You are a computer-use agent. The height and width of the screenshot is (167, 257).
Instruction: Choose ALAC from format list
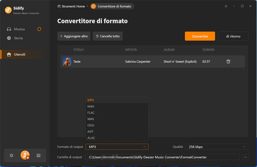117,138
